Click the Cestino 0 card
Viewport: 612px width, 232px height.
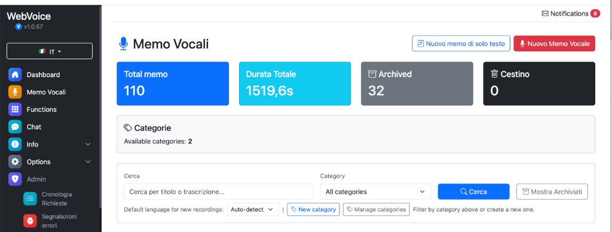pos(539,84)
